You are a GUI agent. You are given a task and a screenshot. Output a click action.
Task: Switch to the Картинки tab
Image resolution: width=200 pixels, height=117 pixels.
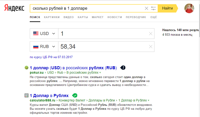tap(52, 17)
